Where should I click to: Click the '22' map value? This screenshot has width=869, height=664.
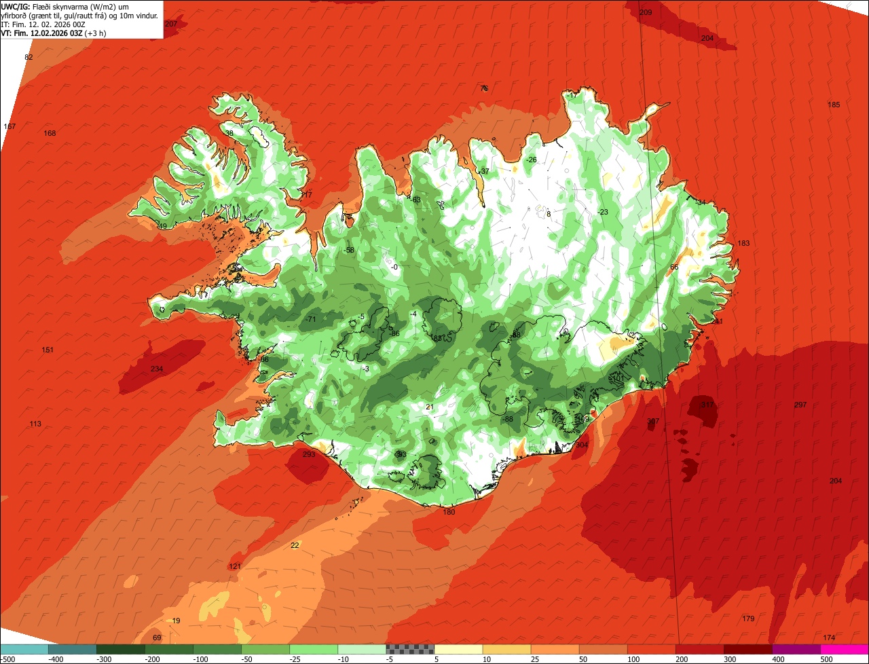pyautogui.click(x=295, y=545)
